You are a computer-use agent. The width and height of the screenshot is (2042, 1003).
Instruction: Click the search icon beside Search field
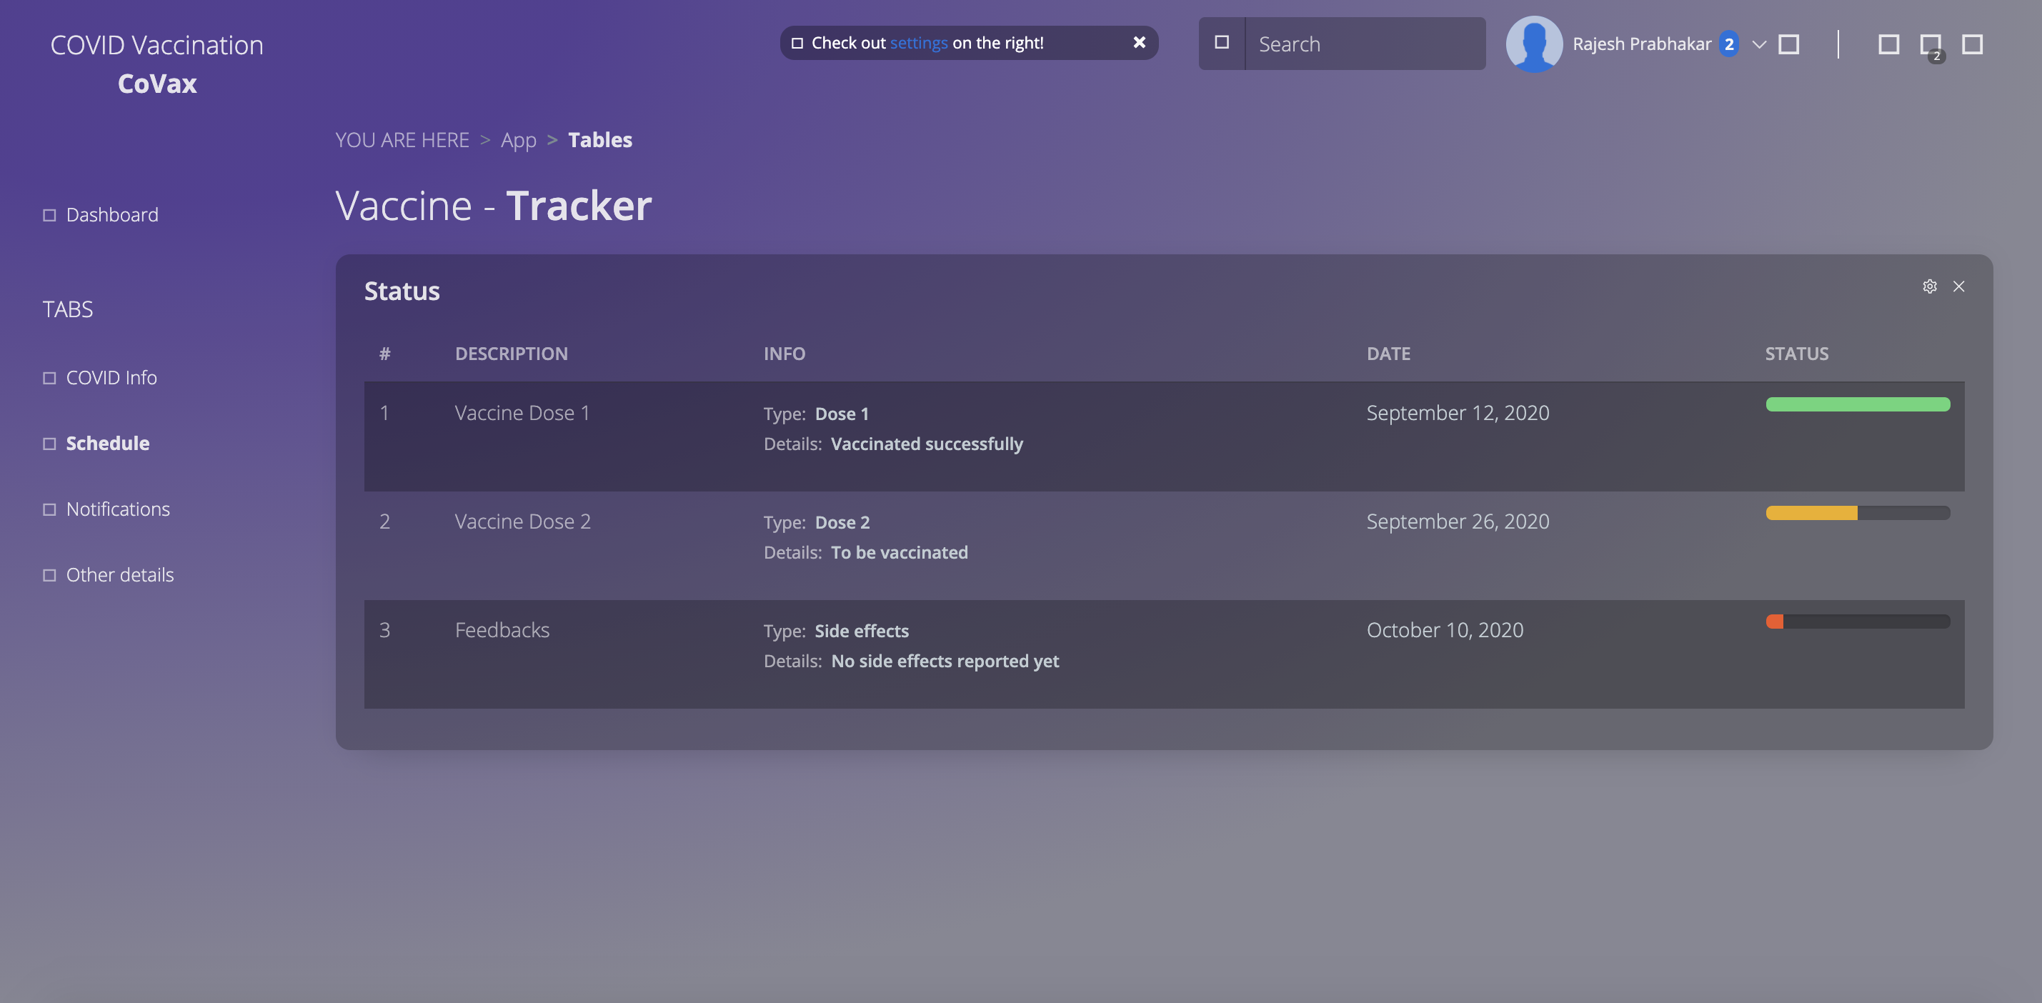pos(1222,43)
